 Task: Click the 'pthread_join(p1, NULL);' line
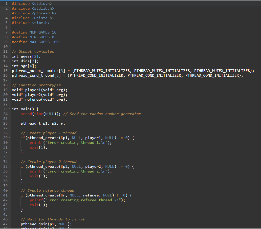[46, 224]
